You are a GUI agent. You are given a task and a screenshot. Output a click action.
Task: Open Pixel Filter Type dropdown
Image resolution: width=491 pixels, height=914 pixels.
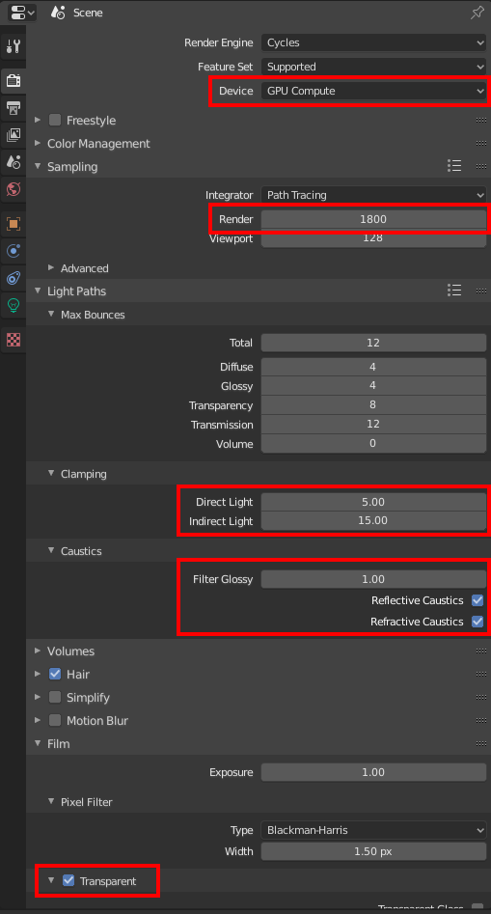(373, 830)
